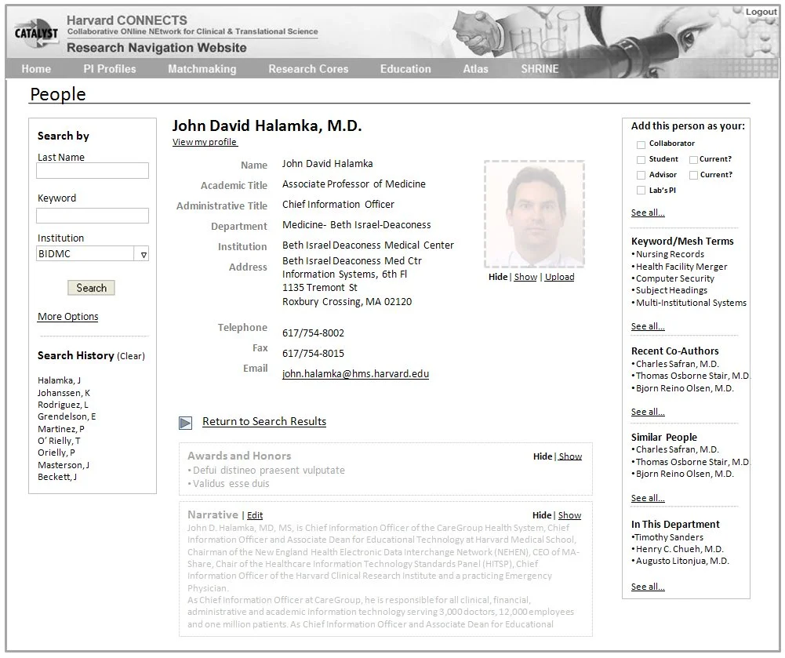Screen dimensions: 785x658
Task: Open the SHRINE menu item
Action: click(x=540, y=69)
